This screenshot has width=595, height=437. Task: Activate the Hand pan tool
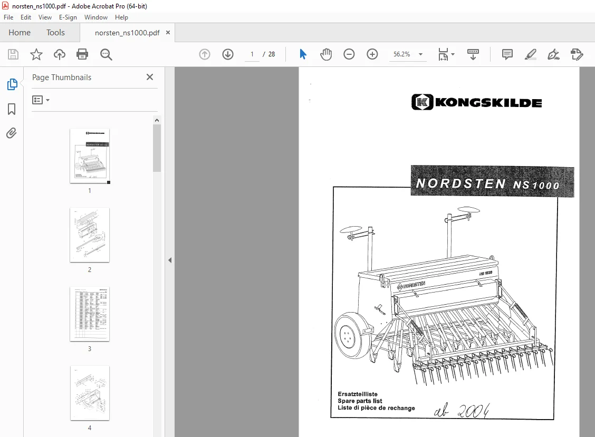tap(325, 54)
